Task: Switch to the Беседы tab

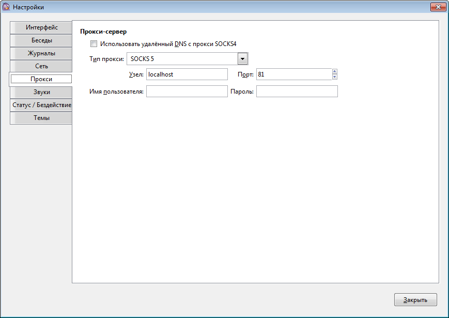Action: coord(41,40)
